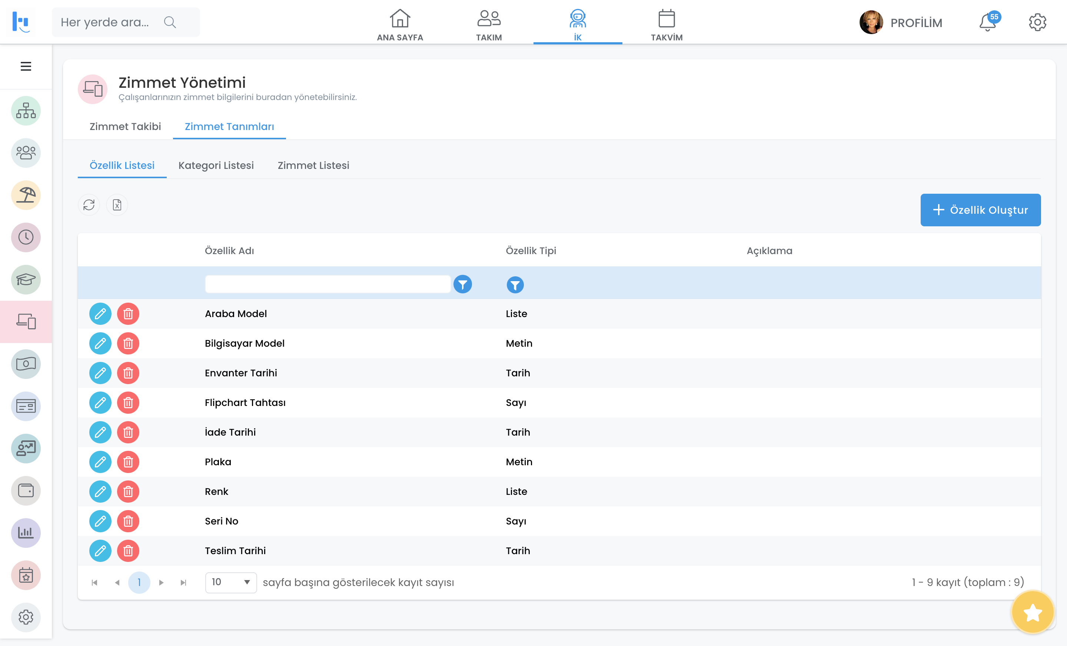Open the training graduation cap icon
This screenshot has height=646, width=1067.
(26, 280)
